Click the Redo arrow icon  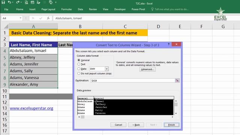[18, 2]
